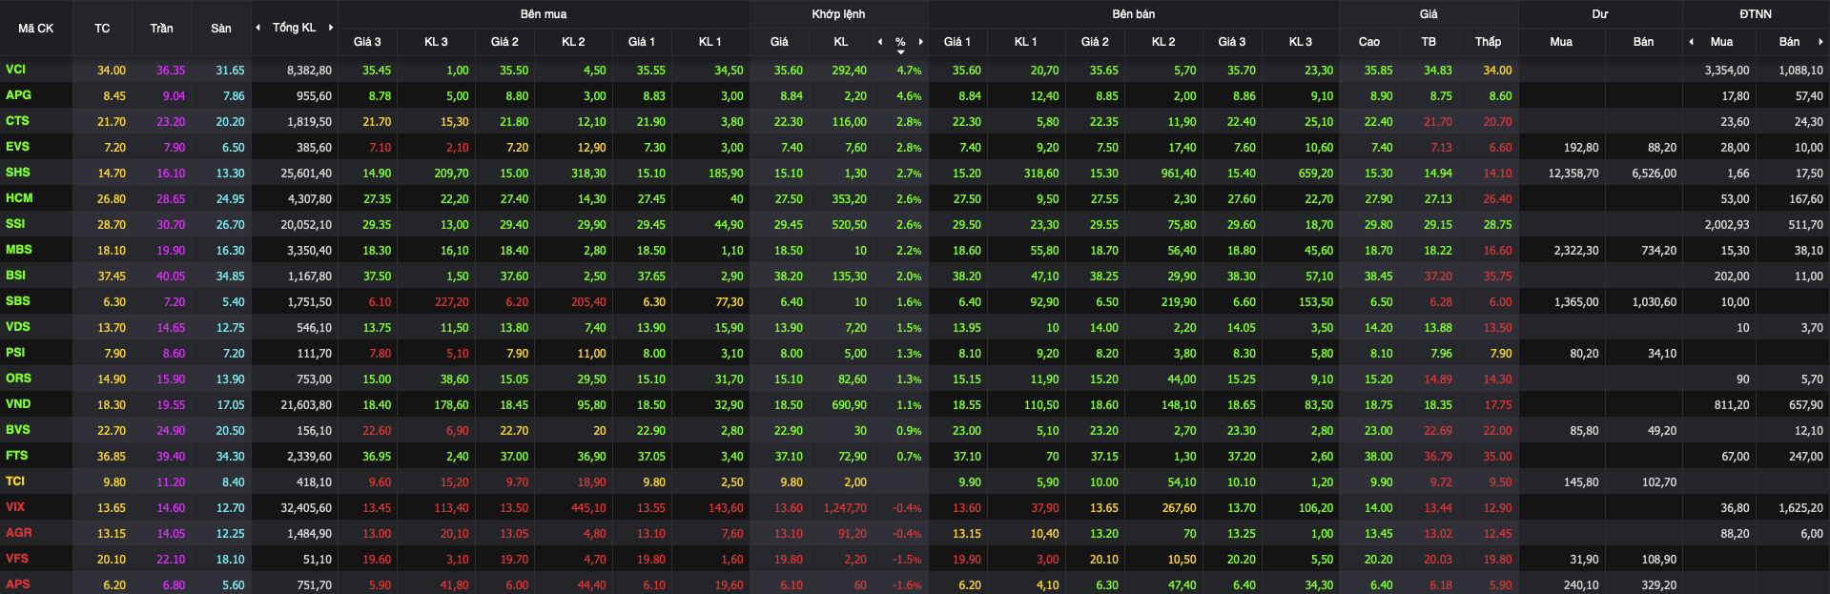Click the 2.6% change in SSI row
The width and height of the screenshot is (1830, 594).
(x=909, y=225)
